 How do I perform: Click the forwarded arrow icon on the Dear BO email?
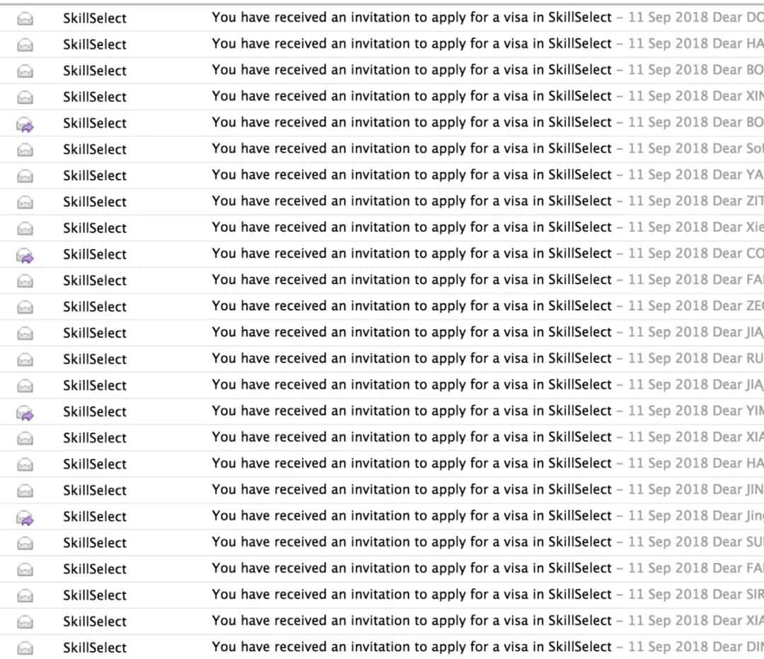point(25,124)
